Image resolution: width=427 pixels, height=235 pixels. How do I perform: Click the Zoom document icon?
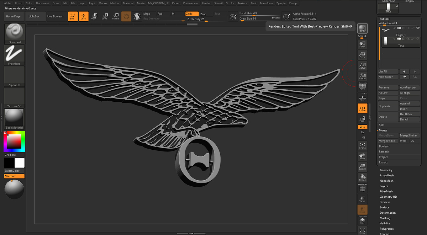pos(362,55)
